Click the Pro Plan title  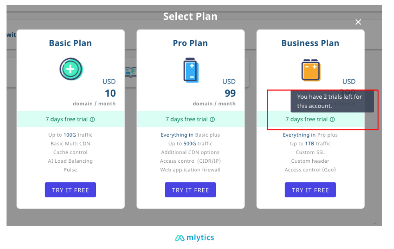(x=190, y=43)
